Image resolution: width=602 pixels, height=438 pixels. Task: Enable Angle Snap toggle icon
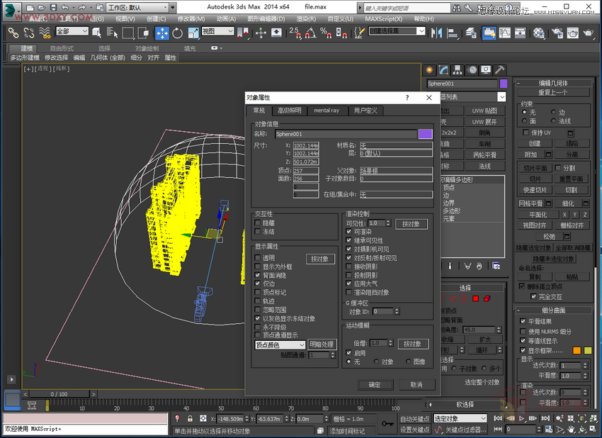pyautogui.click(x=310, y=33)
